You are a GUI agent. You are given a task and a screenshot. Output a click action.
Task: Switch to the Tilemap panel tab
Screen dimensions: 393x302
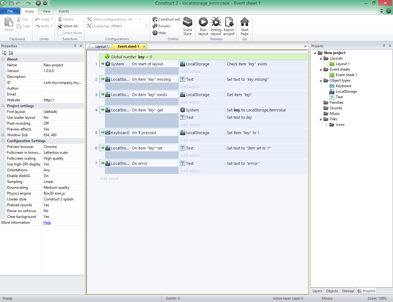(348, 291)
